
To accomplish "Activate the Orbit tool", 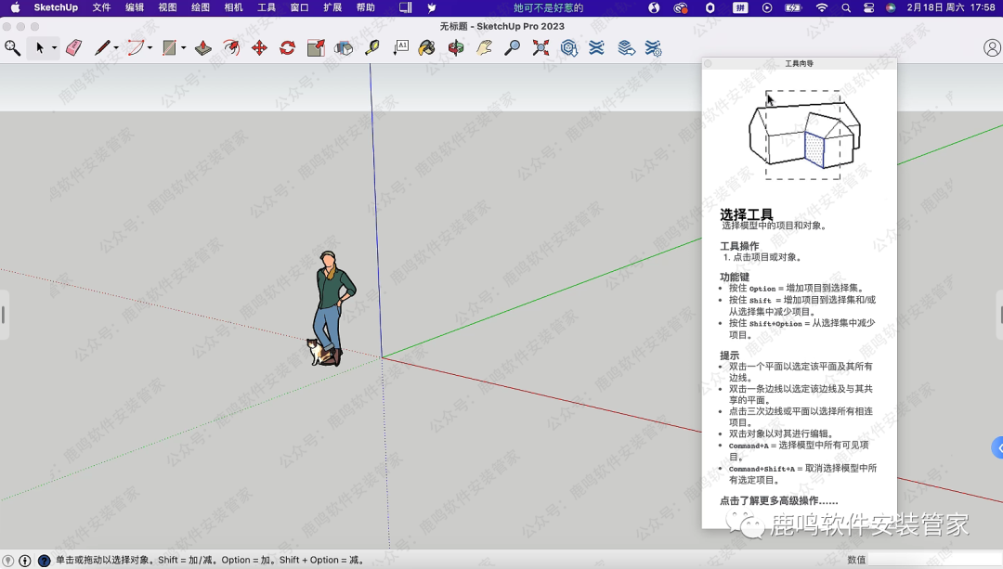I will pyautogui.click(x=456, y=47).
